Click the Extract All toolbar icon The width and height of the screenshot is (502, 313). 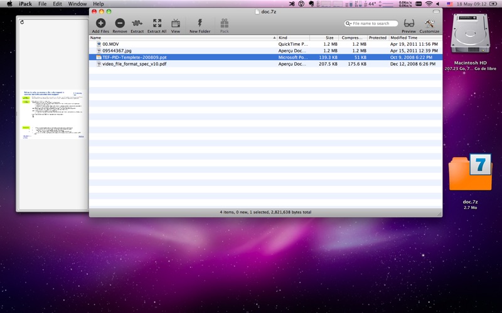[x=157, y=23]
